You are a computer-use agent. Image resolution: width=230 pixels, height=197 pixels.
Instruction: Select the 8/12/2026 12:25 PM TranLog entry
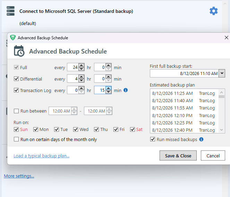pos(184,123)
